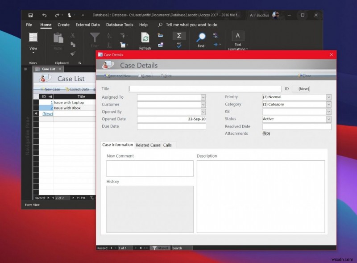Click the Totals sigma icon
The width and height of the screenshot is (357, 263).
[178, 36]
